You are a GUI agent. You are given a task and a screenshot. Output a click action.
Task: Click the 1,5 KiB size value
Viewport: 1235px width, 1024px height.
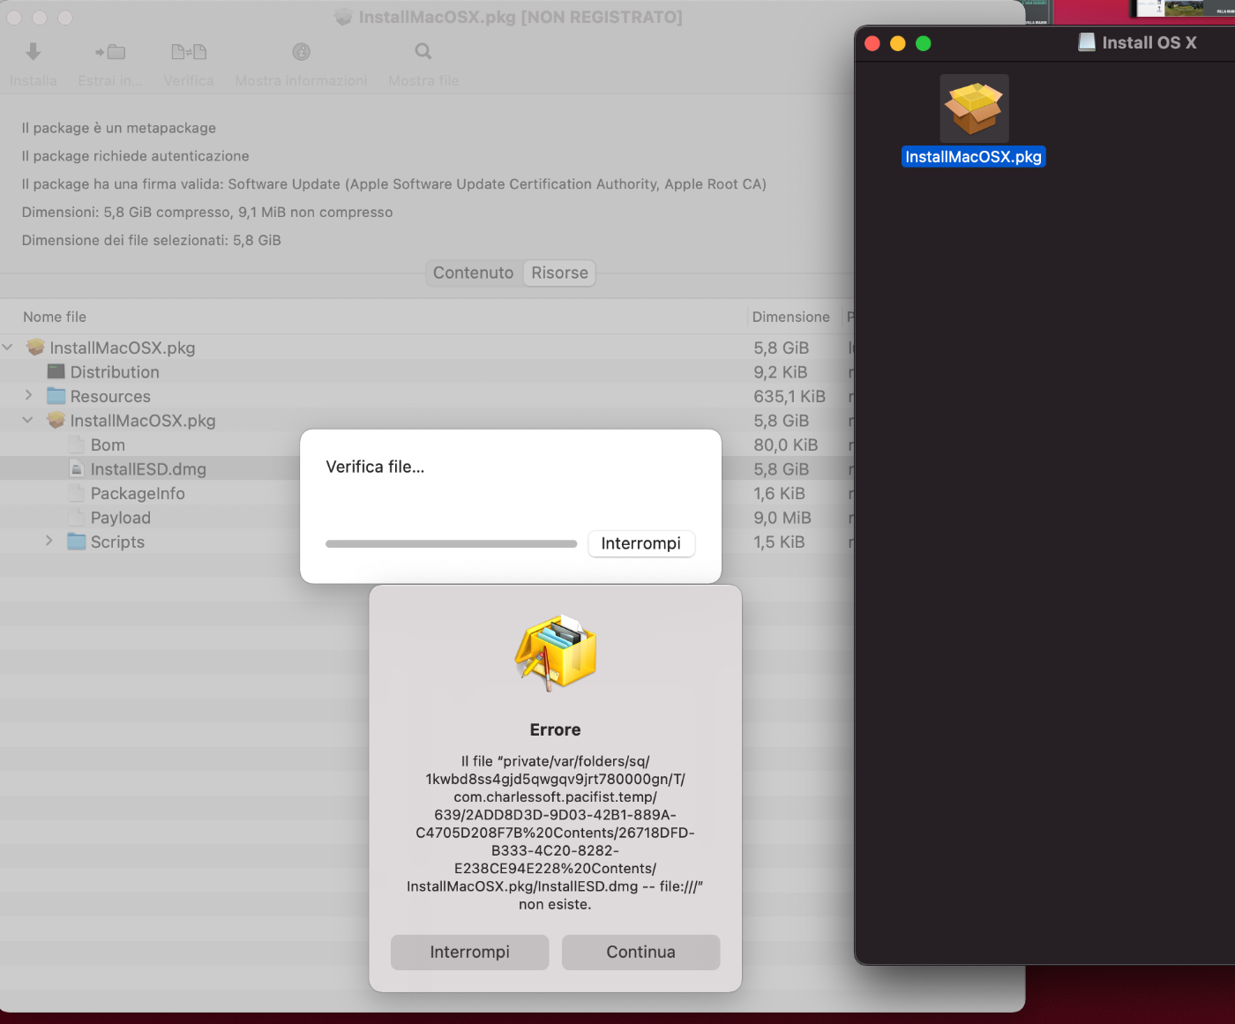[x=780, y=542]
